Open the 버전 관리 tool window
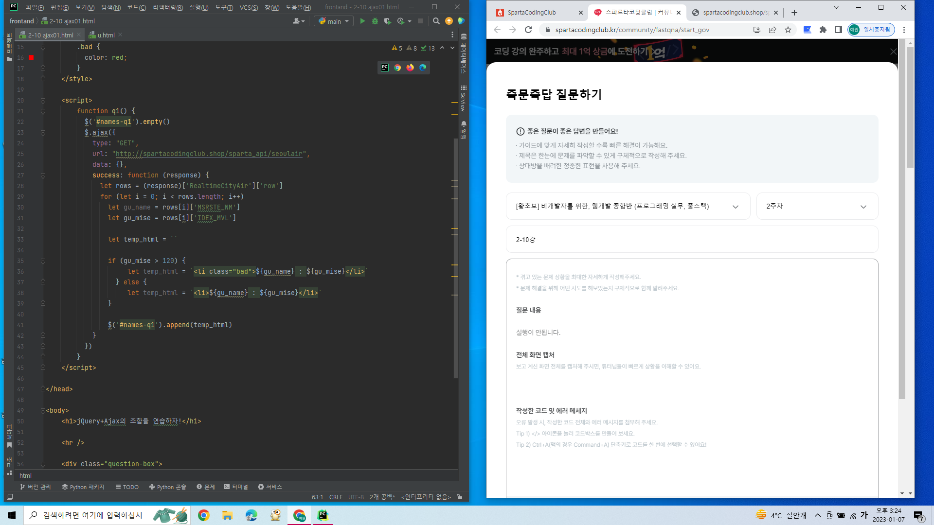 point(36,487)
